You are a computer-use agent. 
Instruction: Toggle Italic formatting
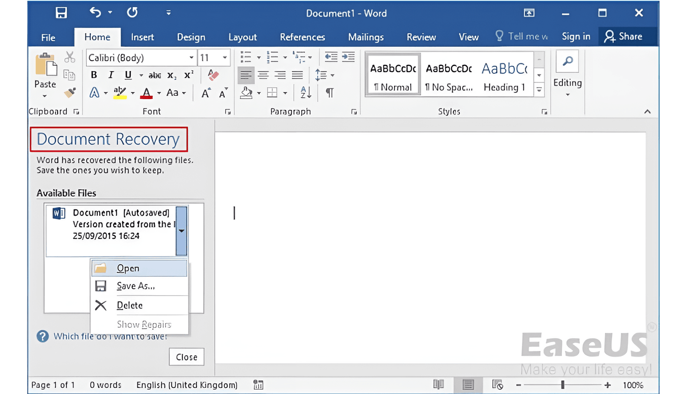coord(111,75)
